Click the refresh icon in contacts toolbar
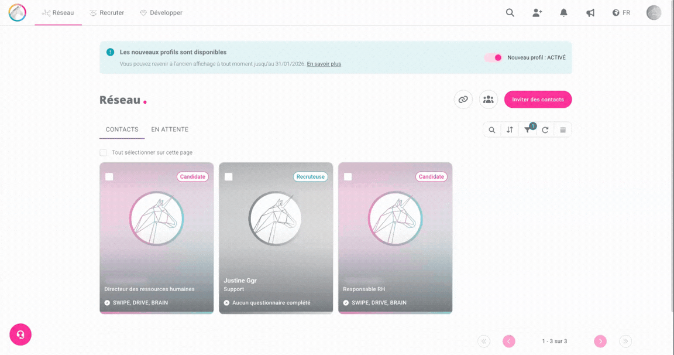 coord(545,130)
